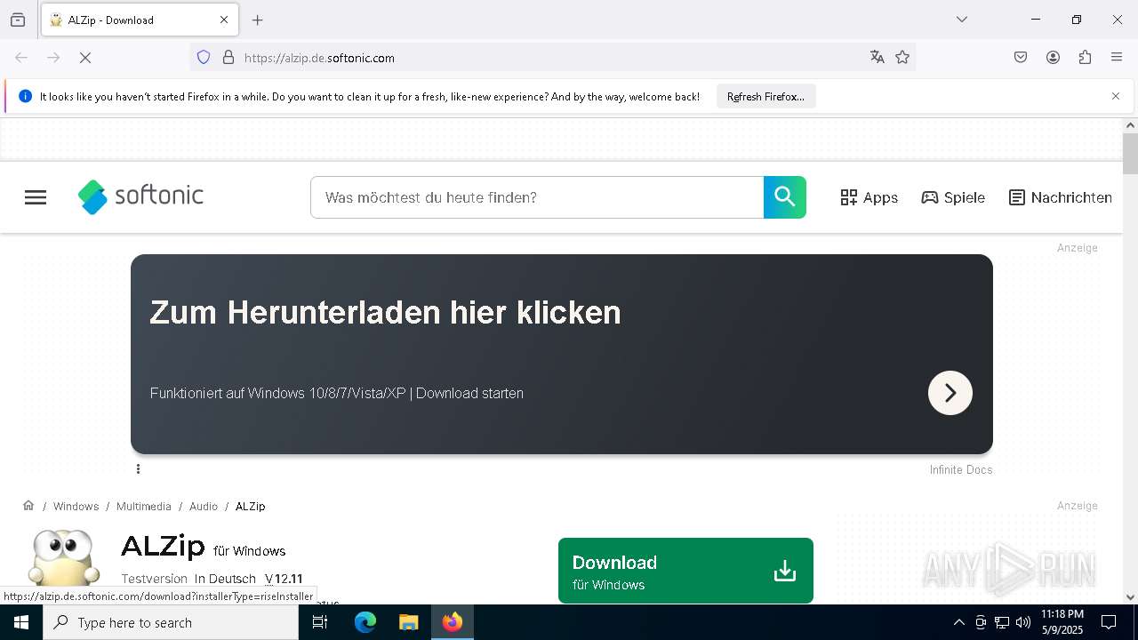
Task: Stop loading the page
Action: click(x=85, y=58)
